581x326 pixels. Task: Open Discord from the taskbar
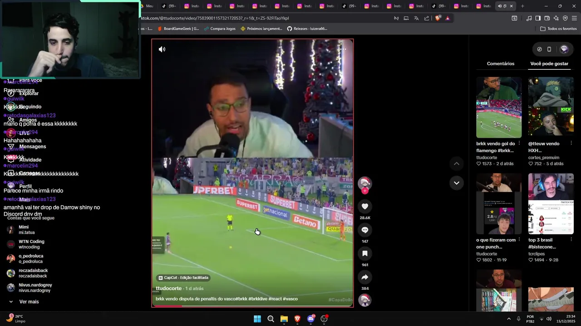point(311,319)
